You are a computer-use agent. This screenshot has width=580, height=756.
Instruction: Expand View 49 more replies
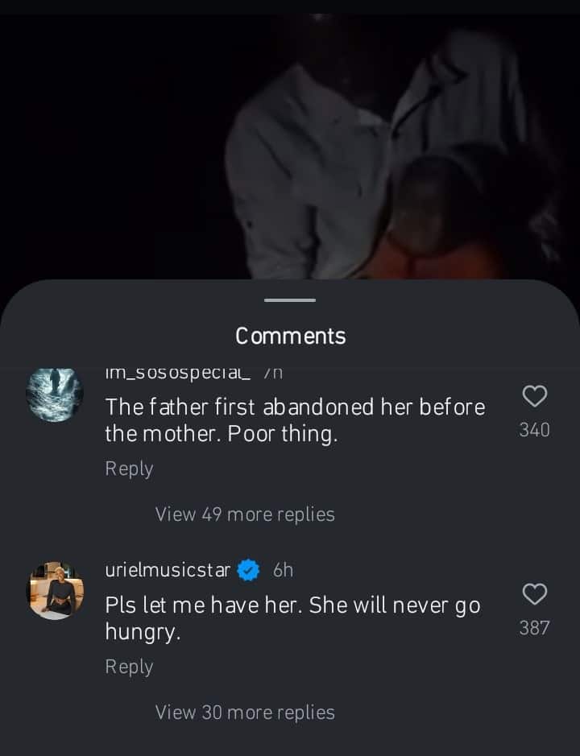245,514
